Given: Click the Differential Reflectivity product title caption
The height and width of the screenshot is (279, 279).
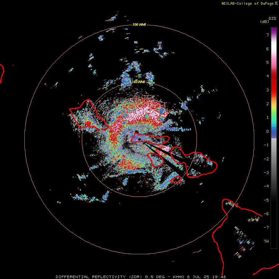Looking at the screenshot, I should click(x=141, y=277).
